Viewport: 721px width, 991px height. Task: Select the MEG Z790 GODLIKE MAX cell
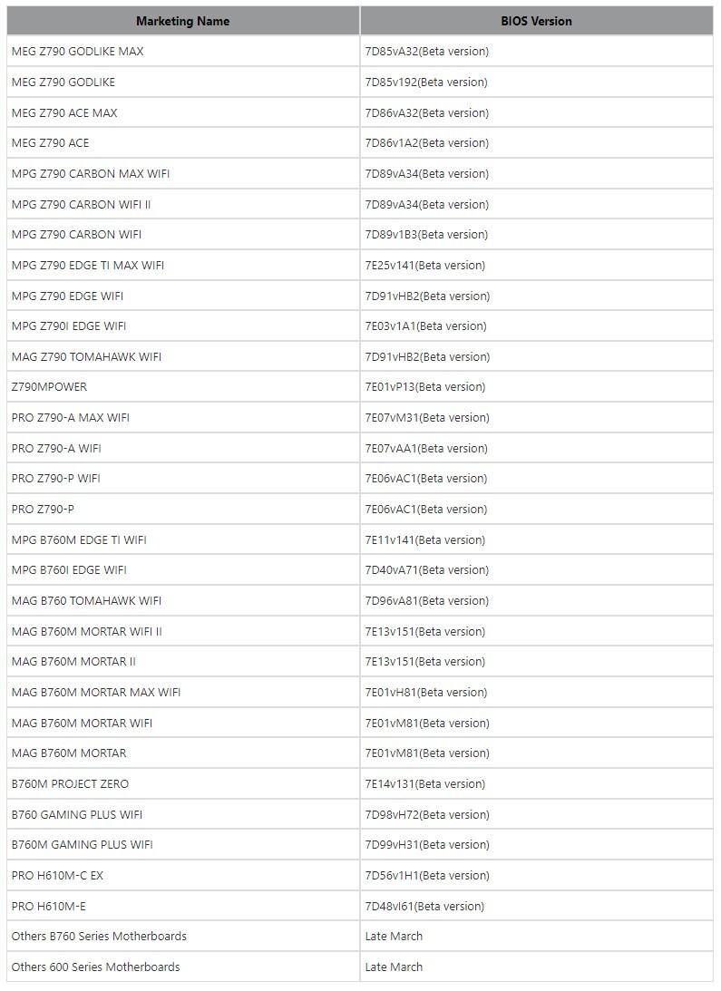click(x=183, y=51)
